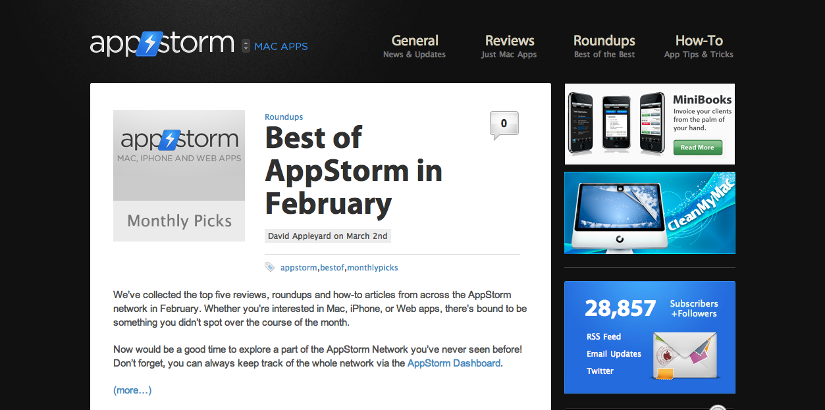Viewport: 825px width, 410px height.
Task: Click the AppStorm logo in the header
Action: pos(162,43)
